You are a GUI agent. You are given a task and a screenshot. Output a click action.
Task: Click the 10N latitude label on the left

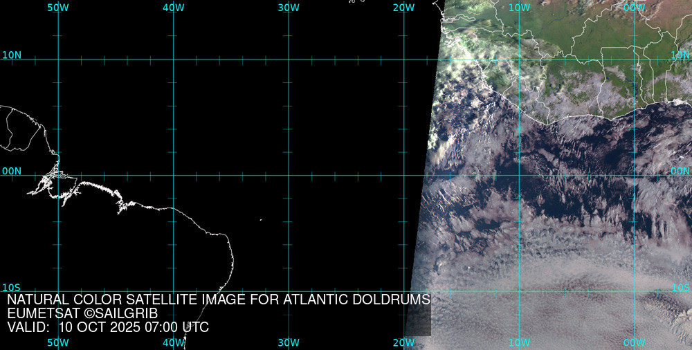pyautogui.click(x=12, y=55)
